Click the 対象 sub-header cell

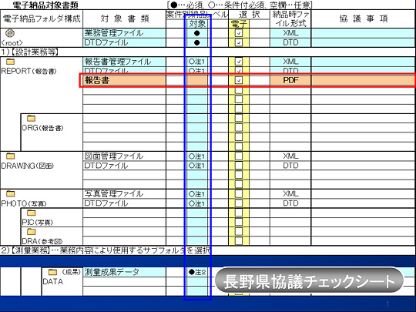pos(197,24)
